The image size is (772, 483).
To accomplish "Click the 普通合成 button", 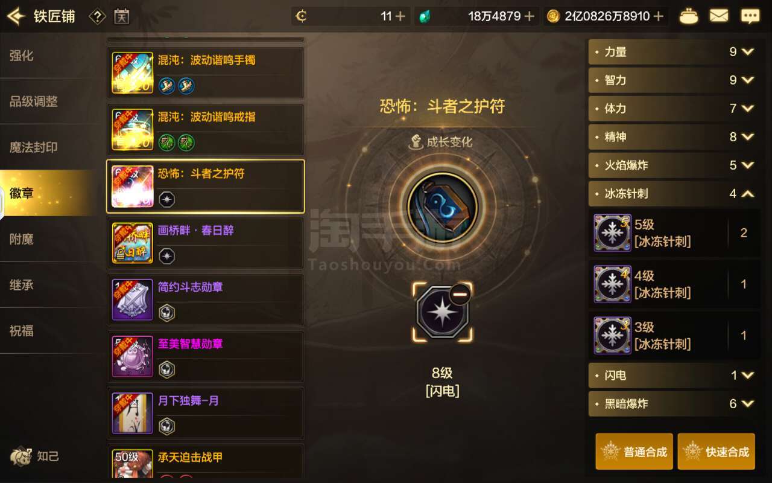I will click(x=634, y=452).
